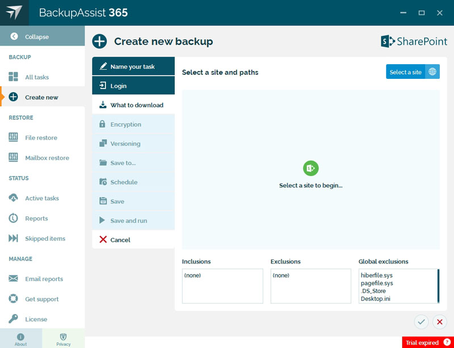Viewport: 454px width, 348px height.
Task: Go to the Versioning step
Action: [x=133, y=144]
